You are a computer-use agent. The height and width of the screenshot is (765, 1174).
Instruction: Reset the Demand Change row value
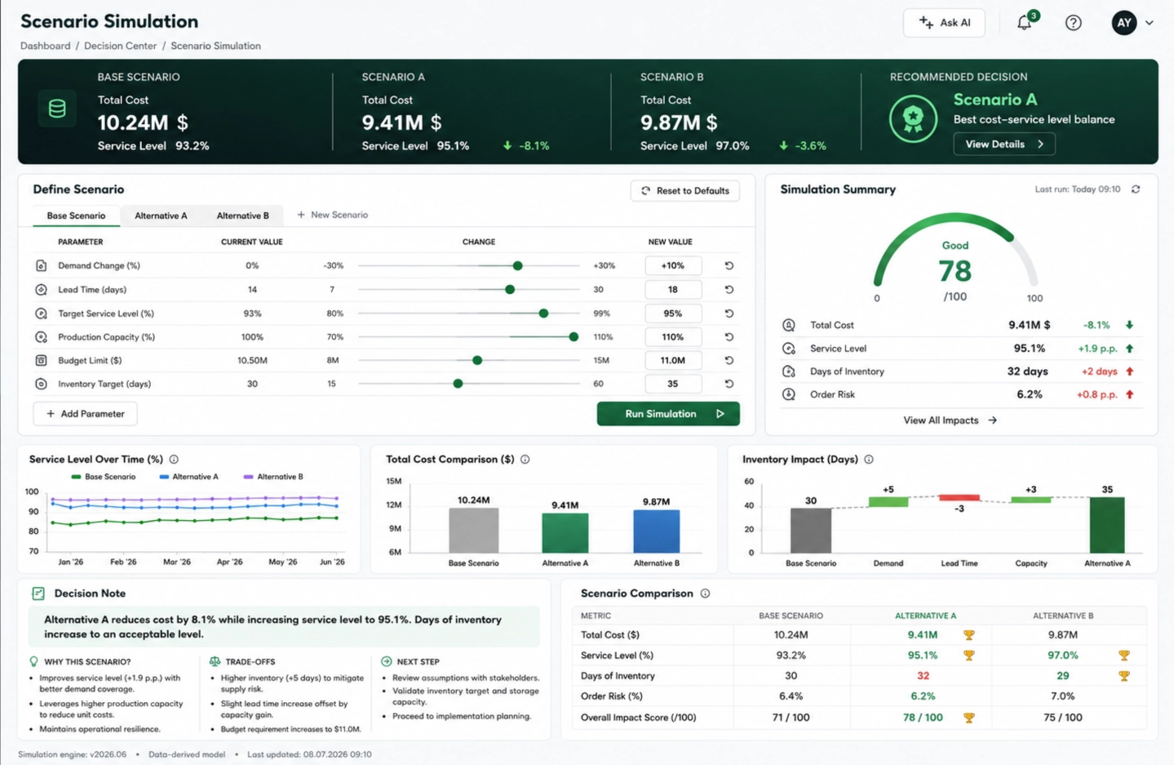729,265
